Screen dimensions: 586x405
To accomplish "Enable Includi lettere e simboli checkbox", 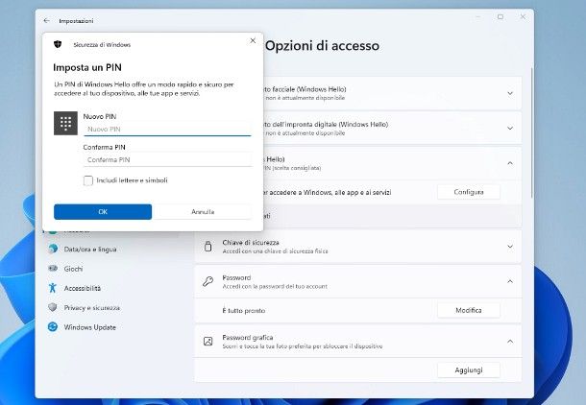I will coord(88,180).
